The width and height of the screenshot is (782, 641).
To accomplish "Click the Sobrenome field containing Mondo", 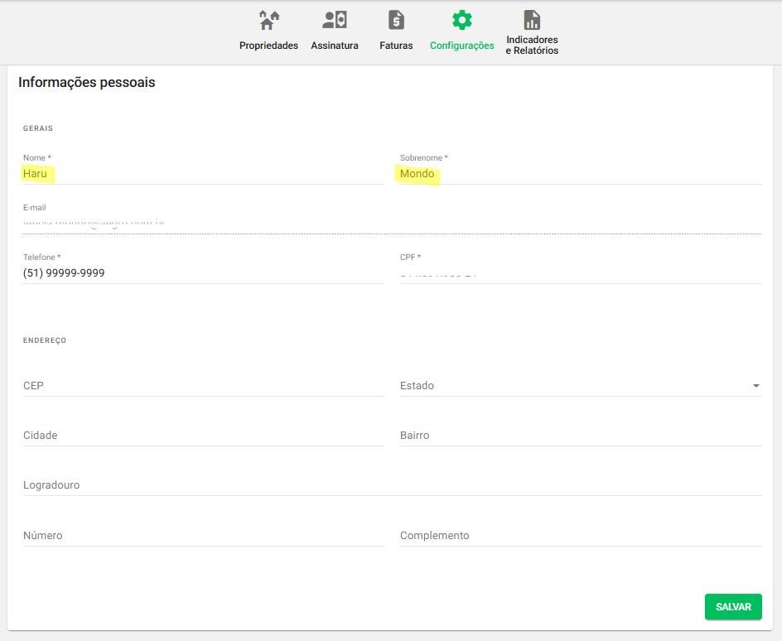I will point(580,174).
